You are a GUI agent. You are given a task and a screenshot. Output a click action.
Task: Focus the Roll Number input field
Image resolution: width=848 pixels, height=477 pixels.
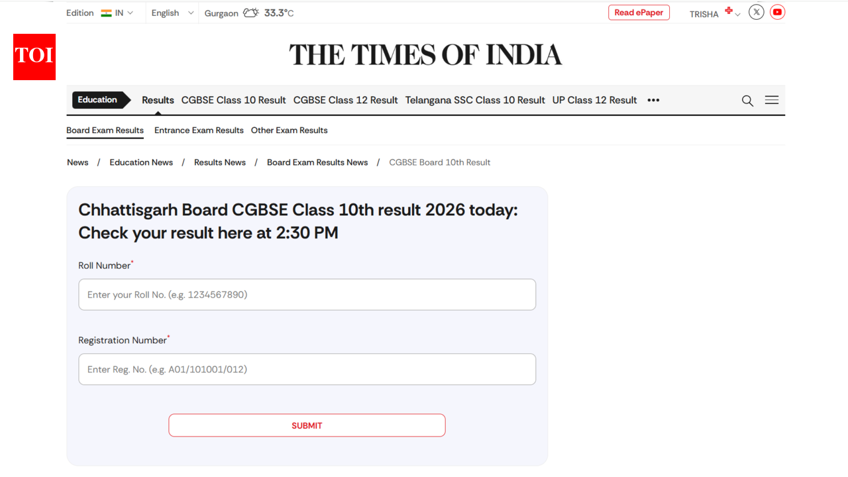[x=307, y=294]
